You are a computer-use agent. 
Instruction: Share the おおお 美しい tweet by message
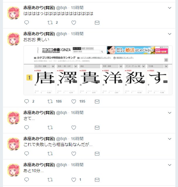click(97, 101)
